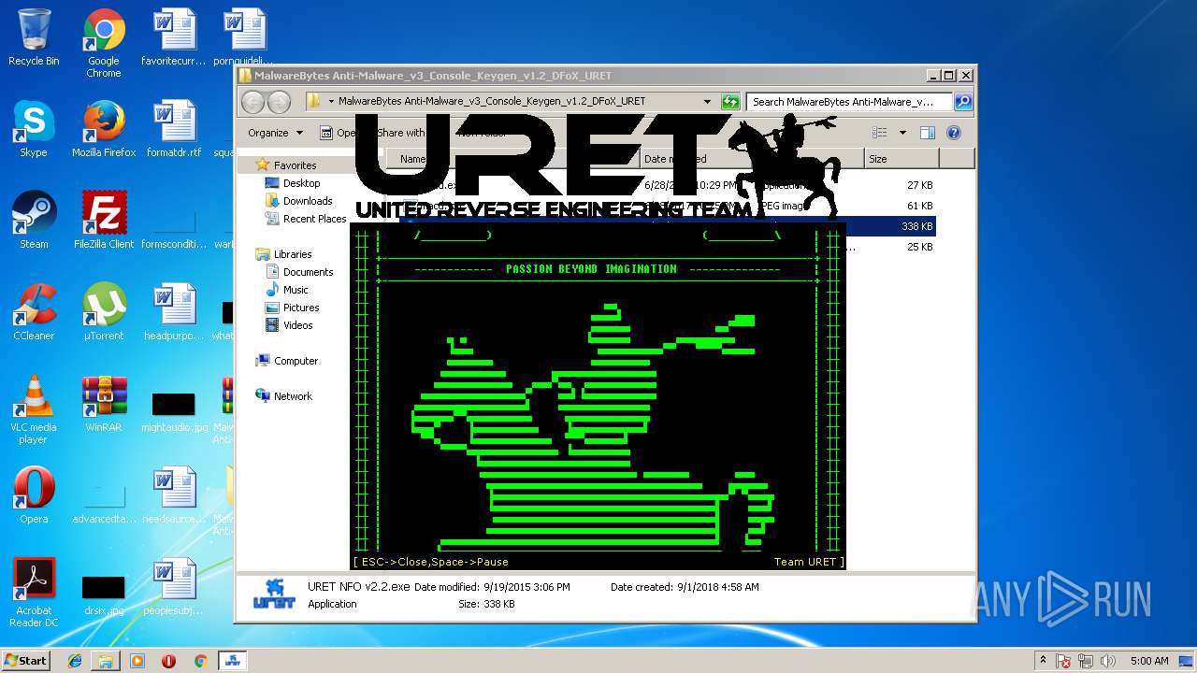Image resolution: width=1197 pixels, height=673 pixels.
Task: Select the favoritecurr... Word document icon
Action: [x=174, y=37]
